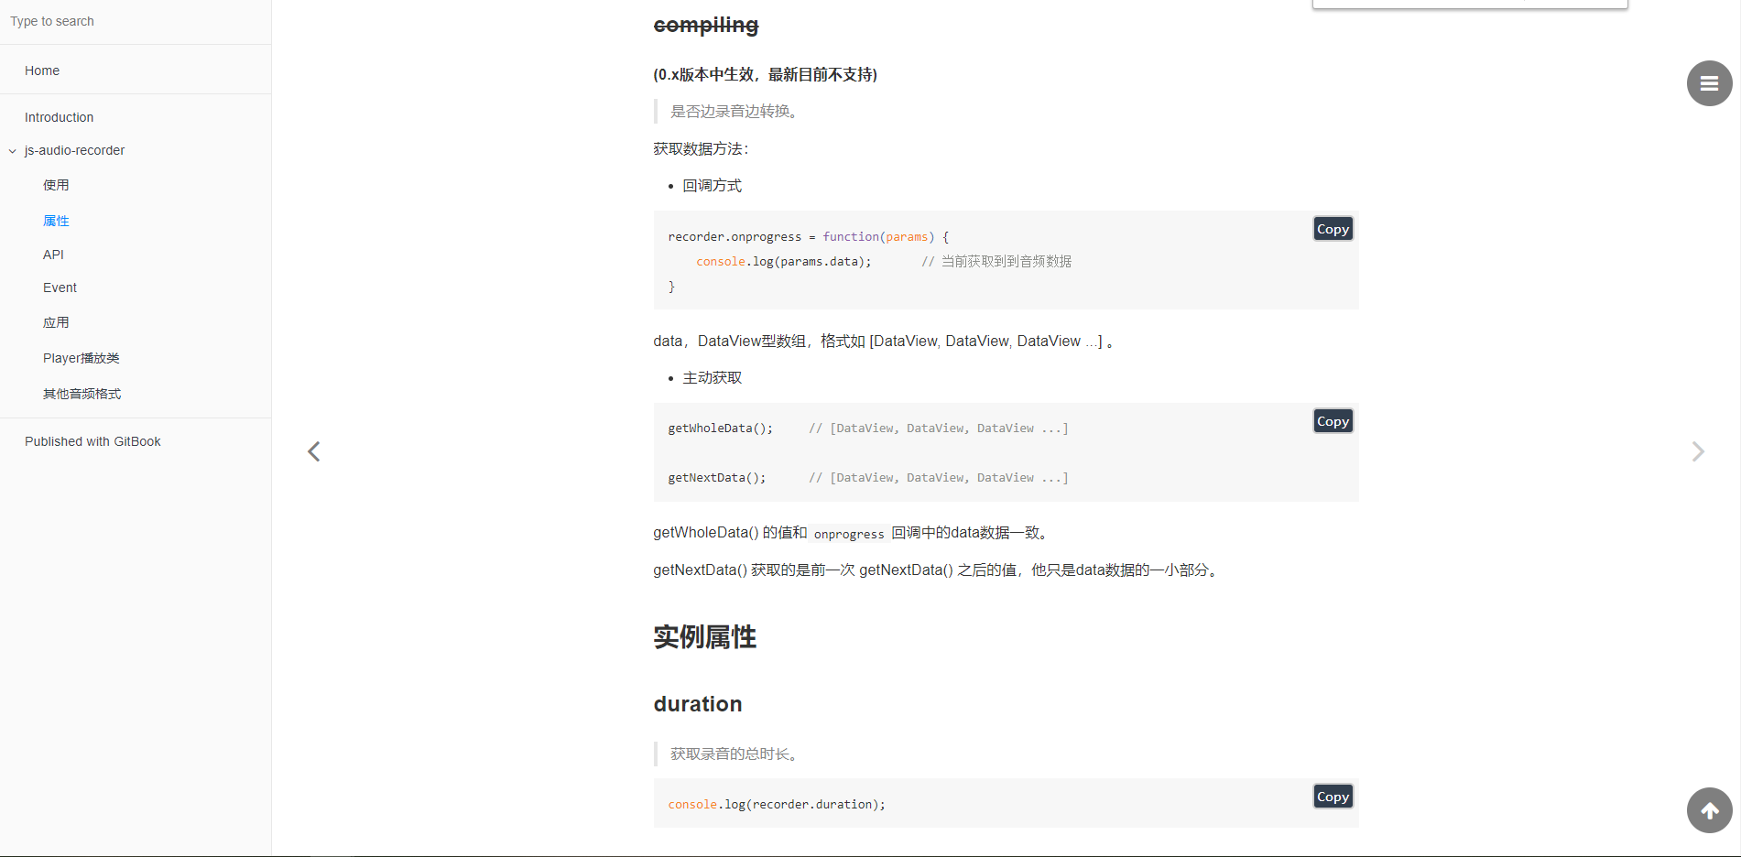Click the scroll-to-top arrow button

pos(1709,810)
